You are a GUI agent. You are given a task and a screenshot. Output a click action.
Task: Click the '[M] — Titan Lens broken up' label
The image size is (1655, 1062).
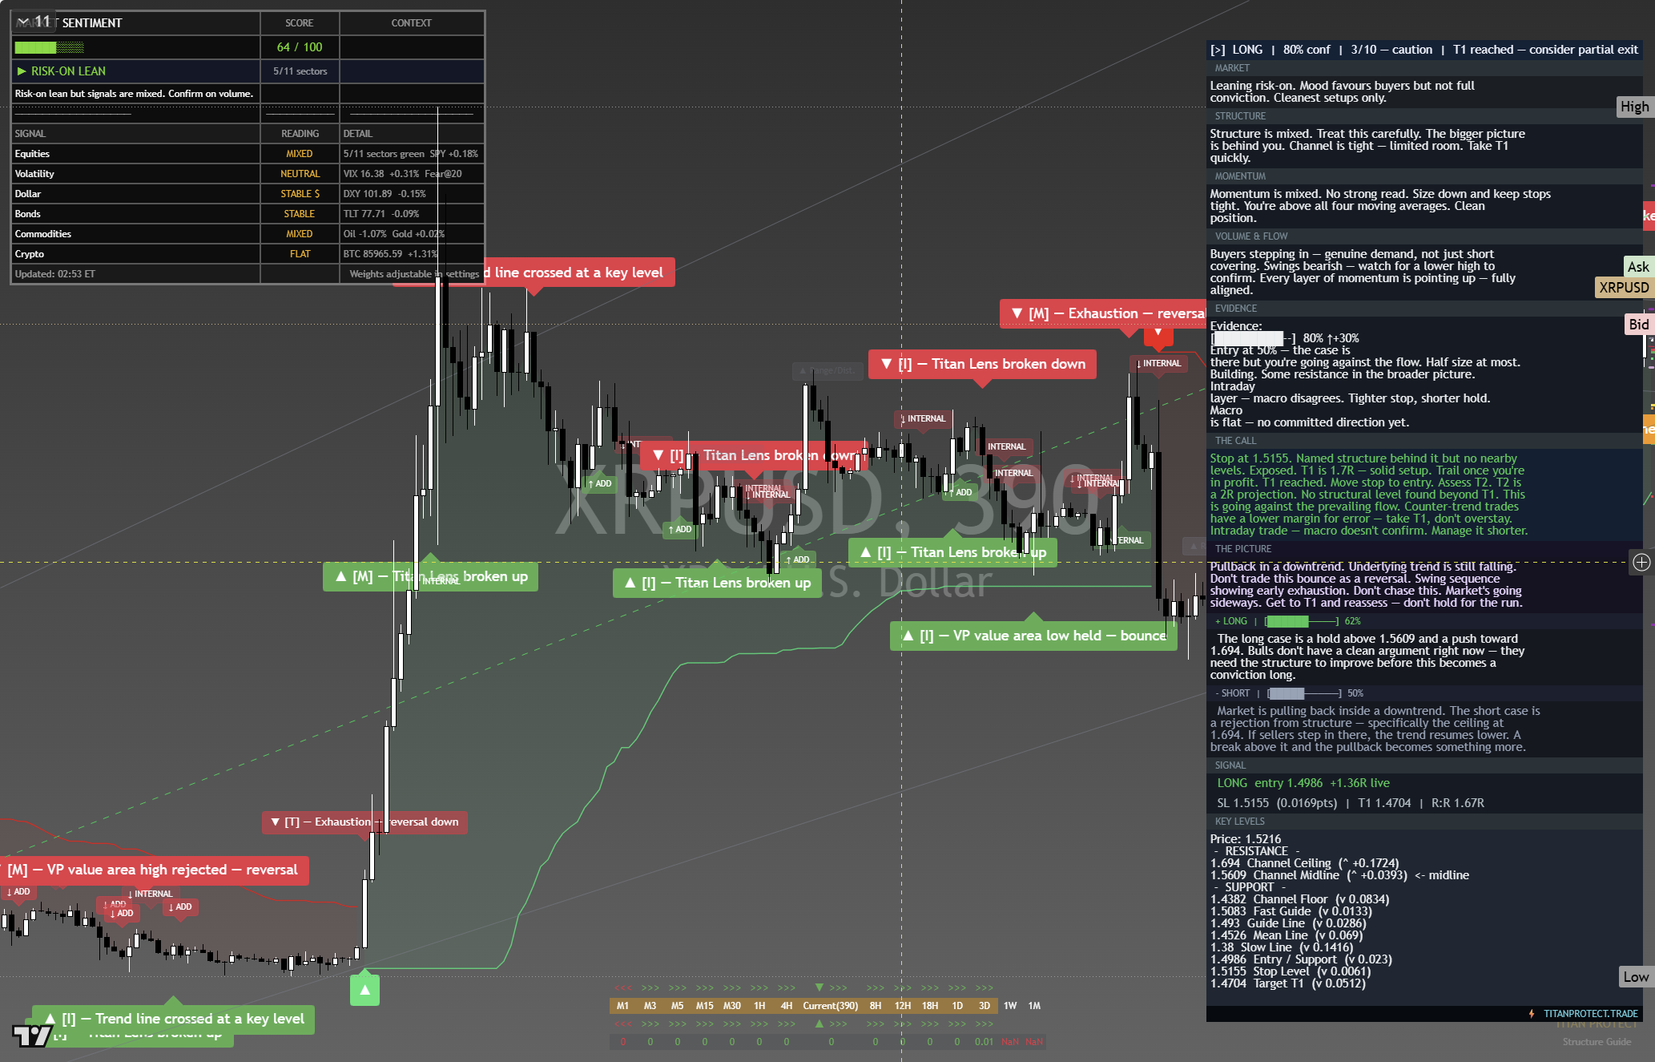431,576
